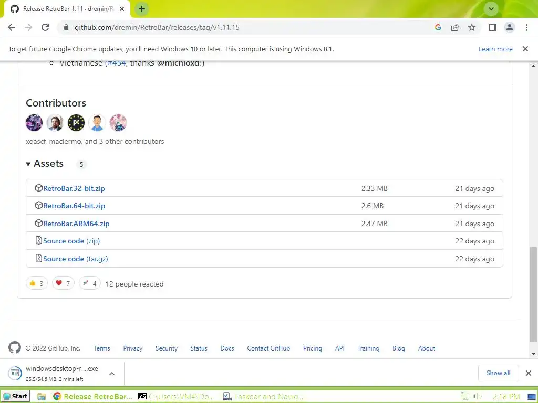The image size is (538, 403).
Task: Open Learn more about Chrome updates
Action: (x=495, y=49)
